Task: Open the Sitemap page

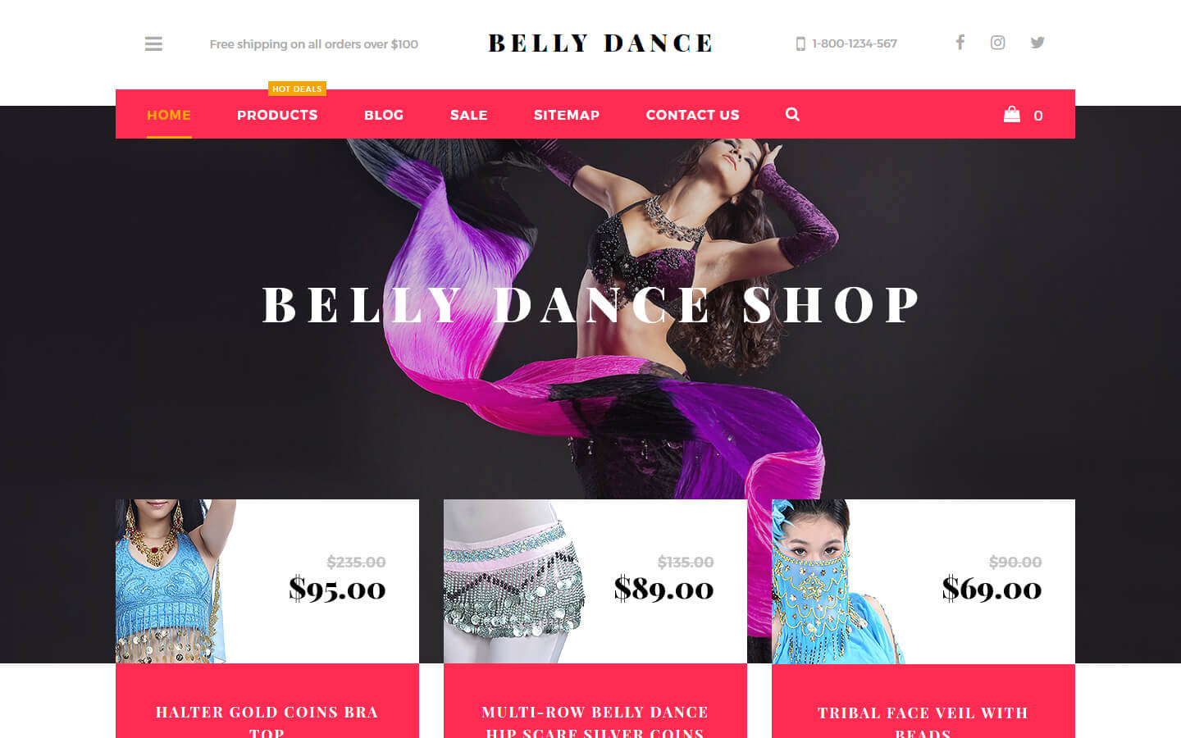Action: tap(567, 115)
